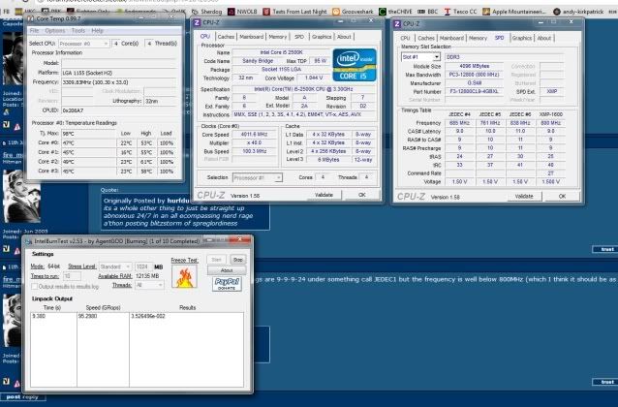
Task: Click Validate in CPU-Z SPD window
Action: click(x=524, y=196)
